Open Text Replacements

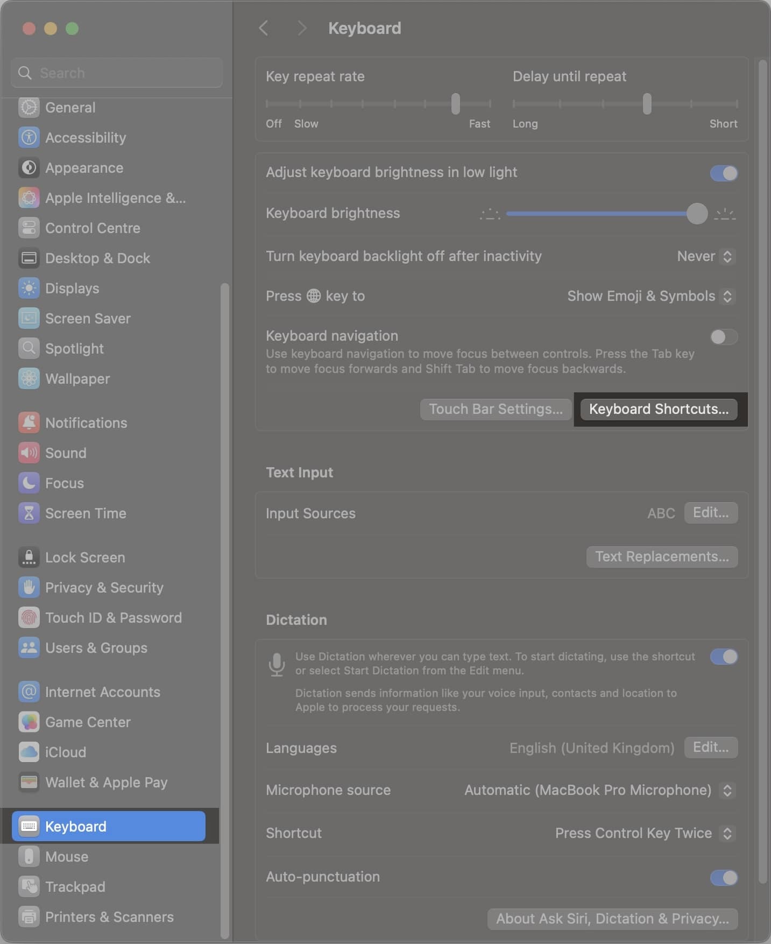662,557
